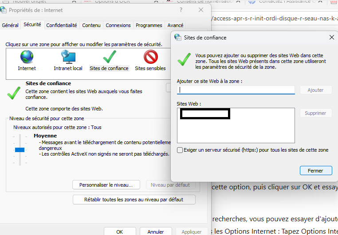This screenshot has height=235, width=338.
Task: Open the Connexions tab
Action: [118, 25]
